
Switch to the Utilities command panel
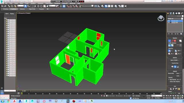(182, 13)
